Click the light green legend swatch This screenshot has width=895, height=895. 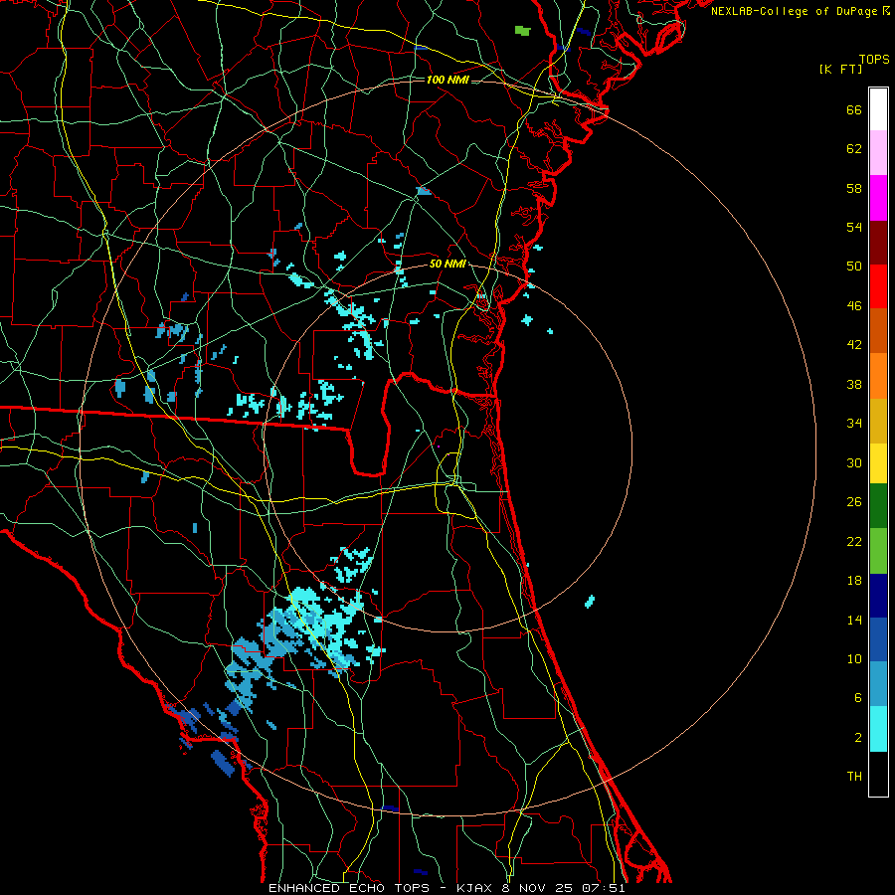tap(878, 551)
